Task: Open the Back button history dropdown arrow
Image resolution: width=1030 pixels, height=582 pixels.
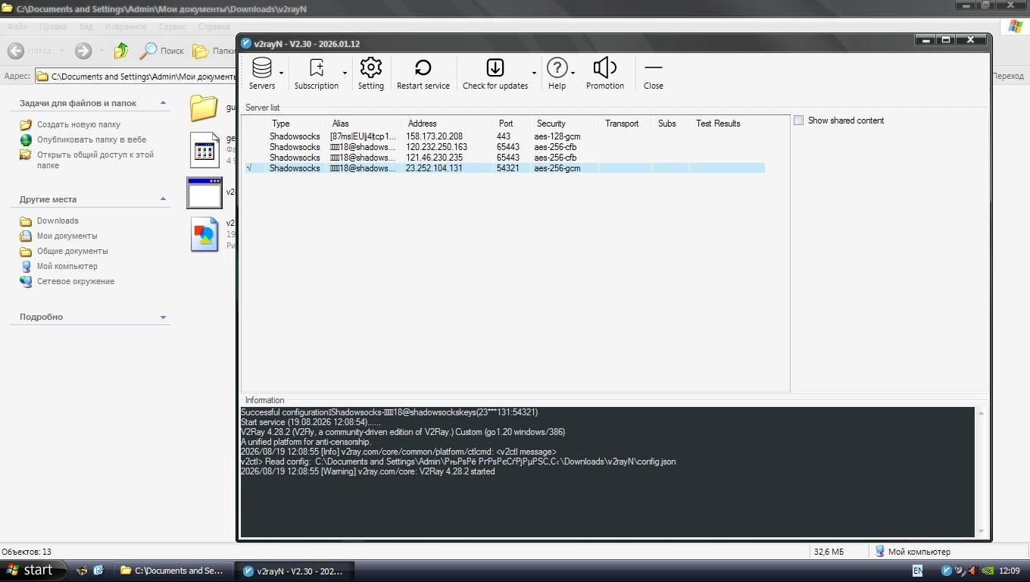Action: pyautogui.click(x=61, y=51)
